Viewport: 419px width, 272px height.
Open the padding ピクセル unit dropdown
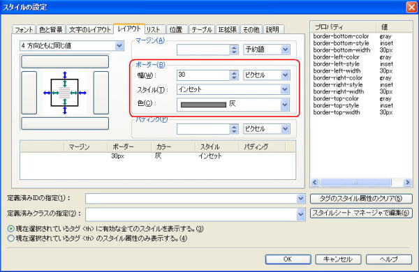point(267,129)
